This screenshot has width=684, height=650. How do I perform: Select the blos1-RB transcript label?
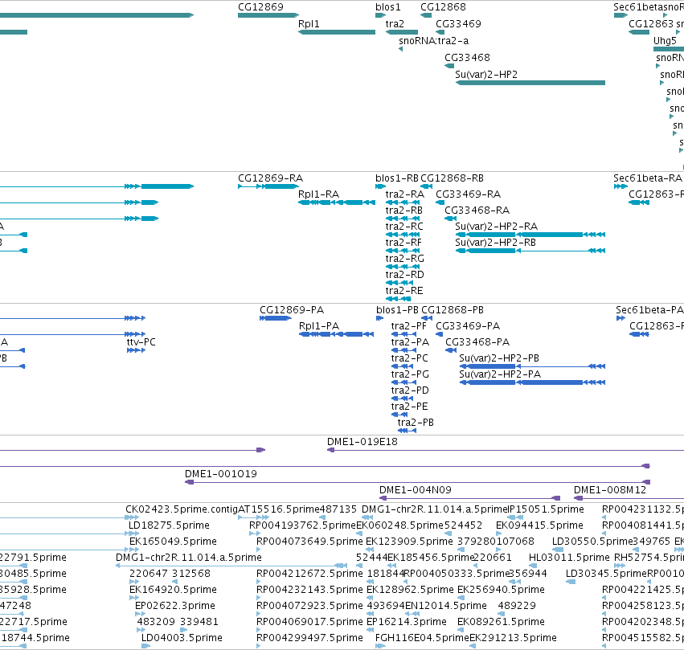tap(396, 178)
